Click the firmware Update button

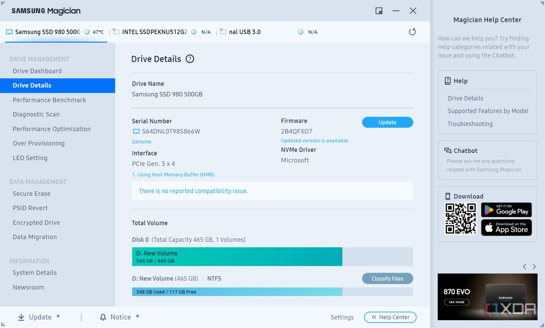(x=387, y=122)
